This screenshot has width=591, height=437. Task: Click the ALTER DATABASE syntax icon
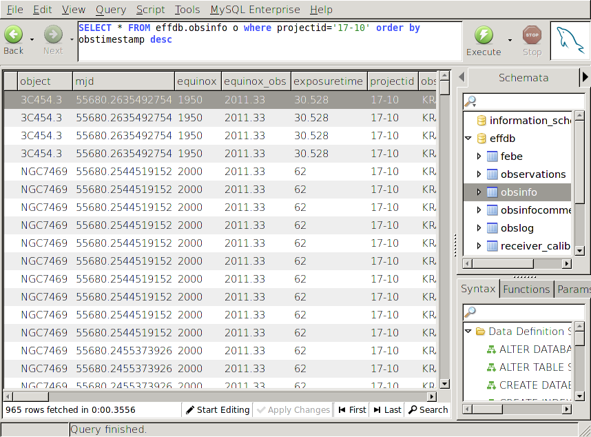[491, 349]
